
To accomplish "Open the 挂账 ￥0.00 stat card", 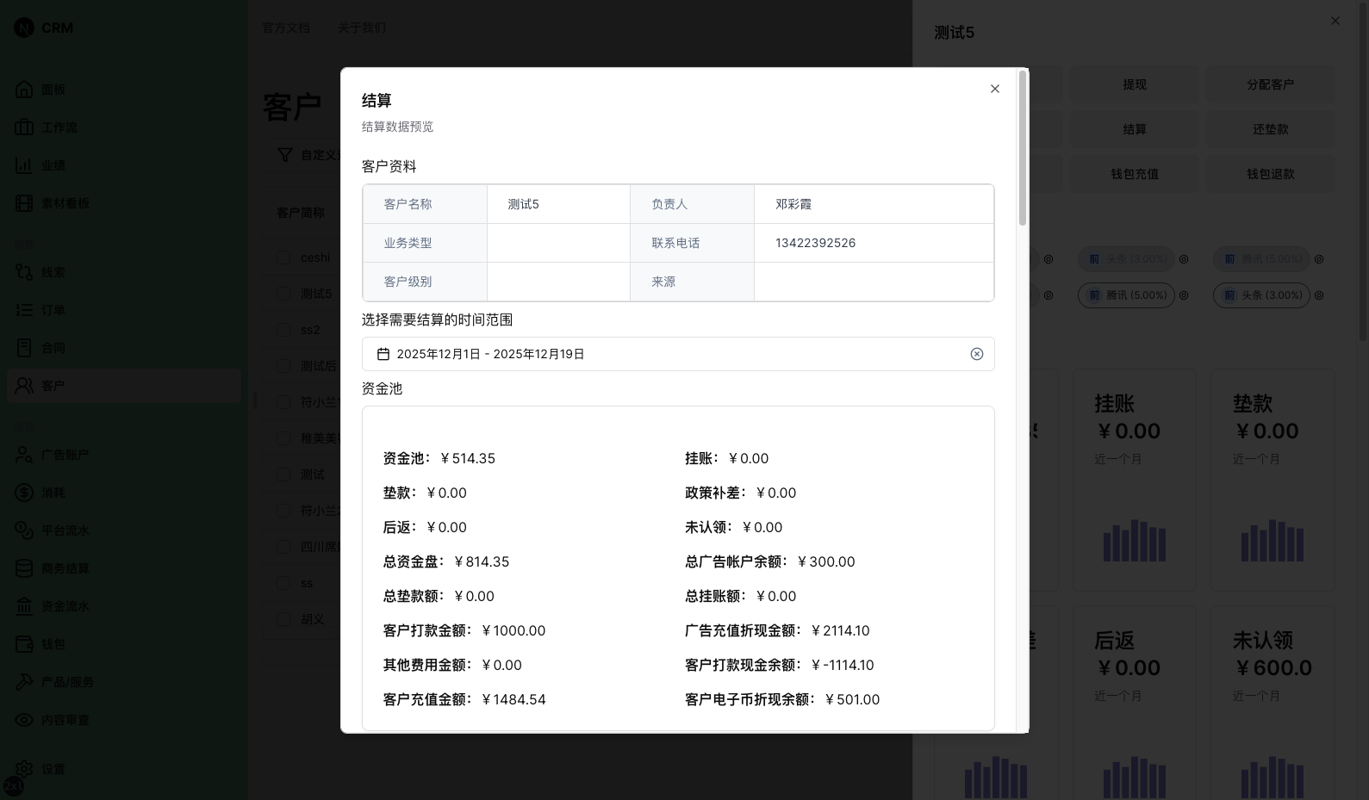I will pyautogui.click(x=1135, y=481).
